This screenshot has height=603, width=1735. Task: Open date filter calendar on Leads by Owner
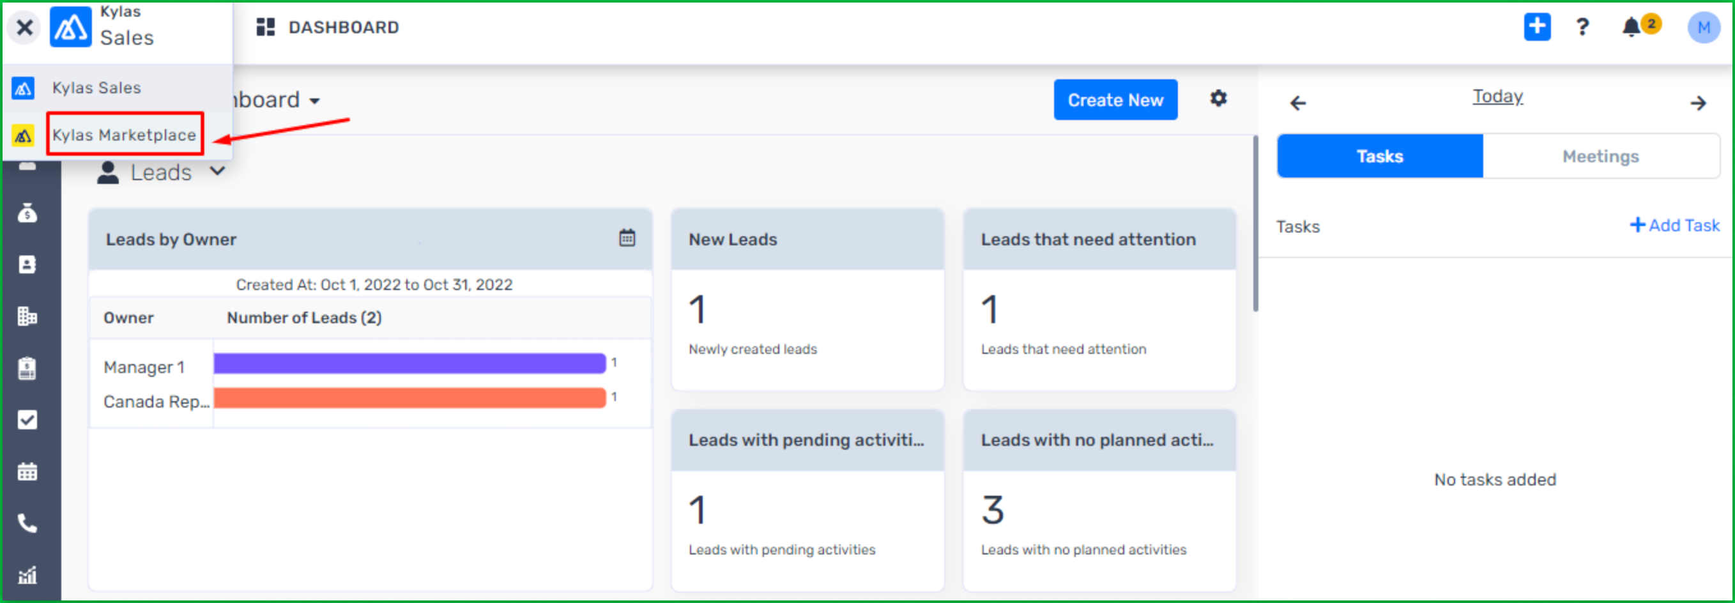click(627, 238)
